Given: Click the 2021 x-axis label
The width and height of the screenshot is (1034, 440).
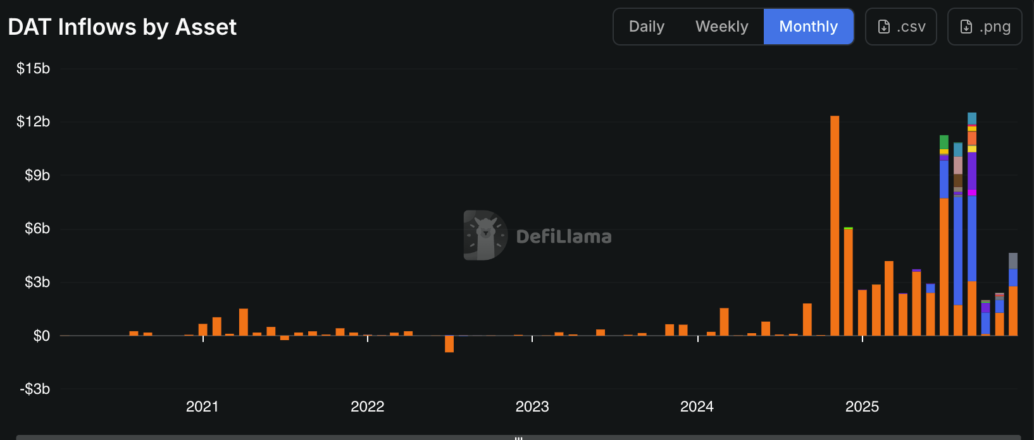Looking at the screenshot, I should (202, 406).
